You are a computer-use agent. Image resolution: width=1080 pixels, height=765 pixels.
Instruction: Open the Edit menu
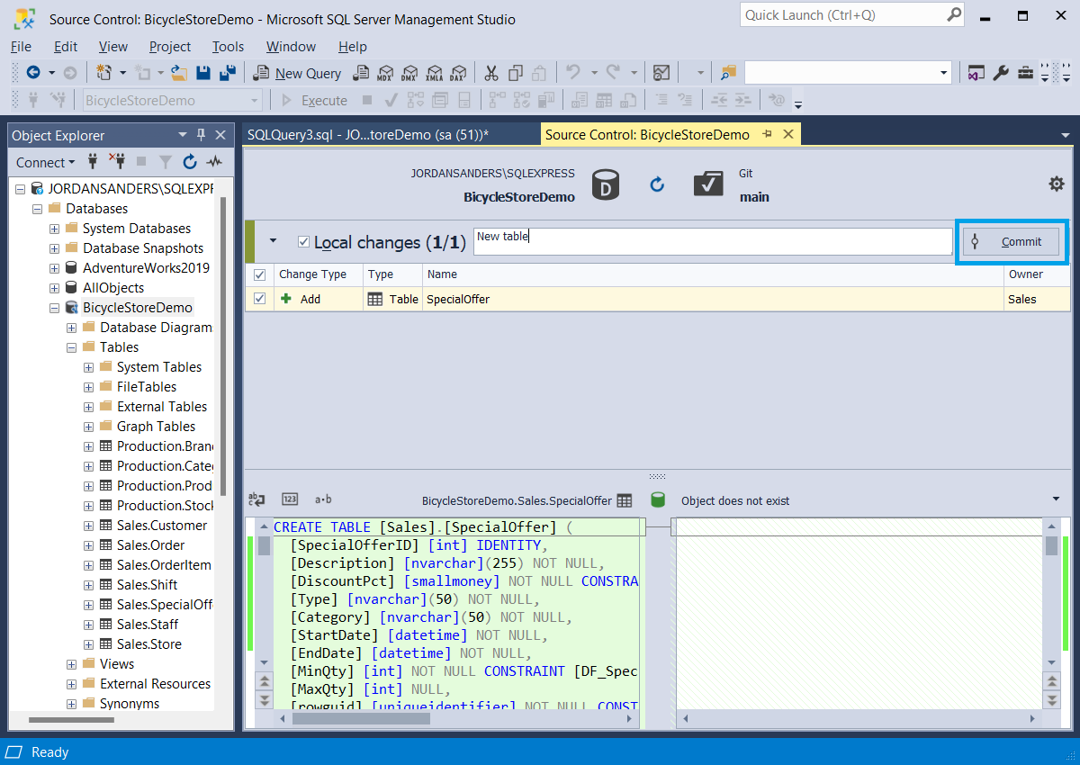point(66,46)
